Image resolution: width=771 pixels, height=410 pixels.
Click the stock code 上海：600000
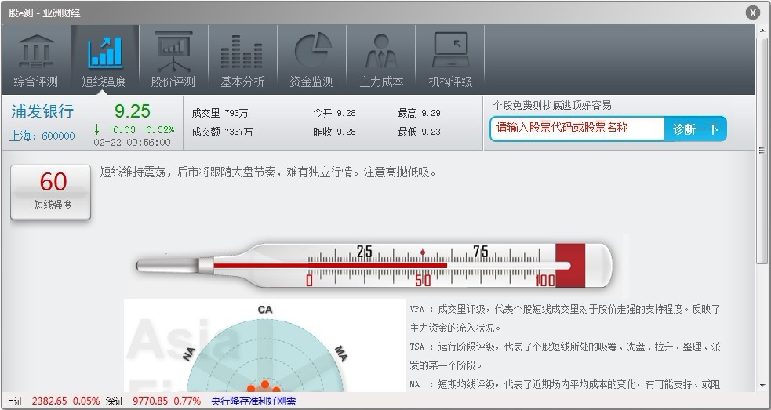(x=42, y=136)
